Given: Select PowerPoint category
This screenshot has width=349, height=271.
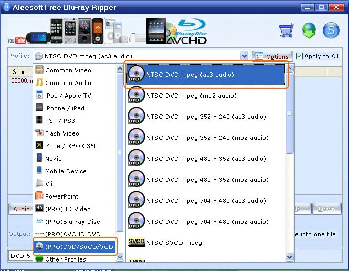Looking at the screenshot, I should pyautogui.click(x=75, y=196).
